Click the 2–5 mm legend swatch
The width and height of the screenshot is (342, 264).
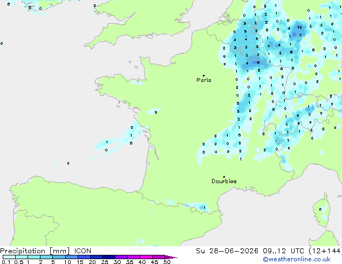coord(46,257)
